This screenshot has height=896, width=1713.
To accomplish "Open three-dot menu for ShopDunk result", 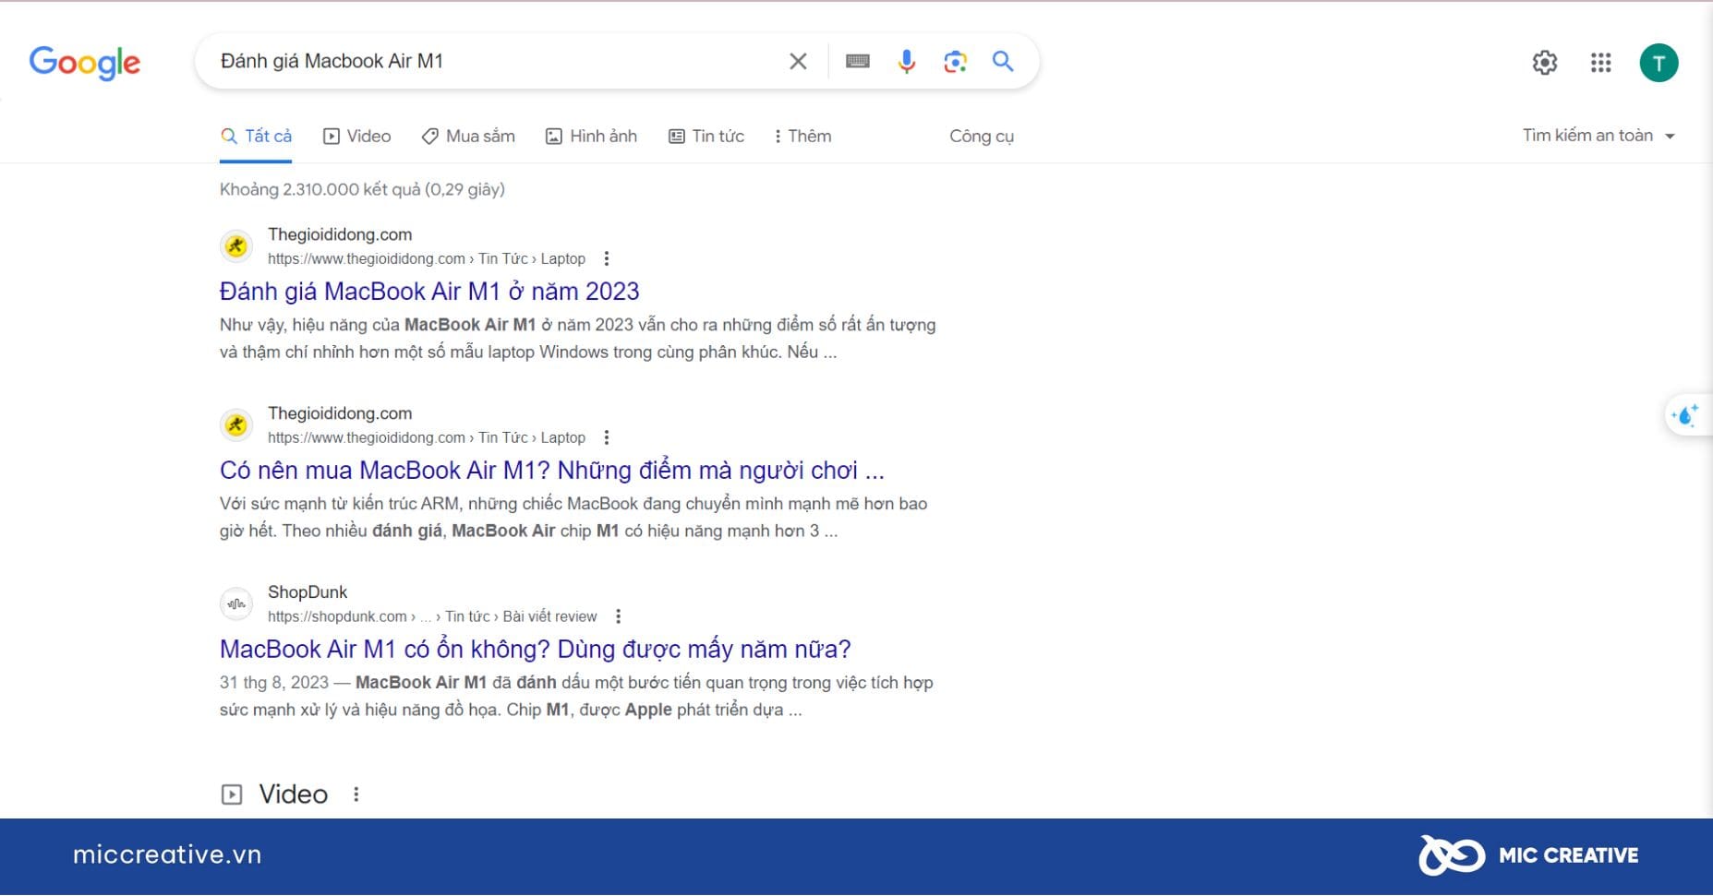I will click(x=619, y=617).
